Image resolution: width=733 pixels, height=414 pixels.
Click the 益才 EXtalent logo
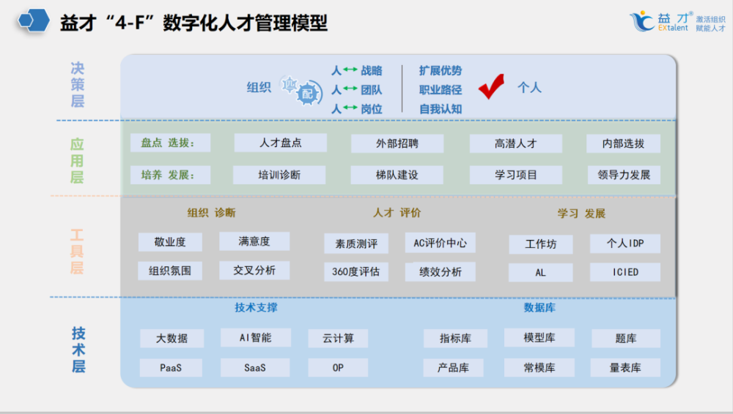pyautogui.click(x=660, y=21)
